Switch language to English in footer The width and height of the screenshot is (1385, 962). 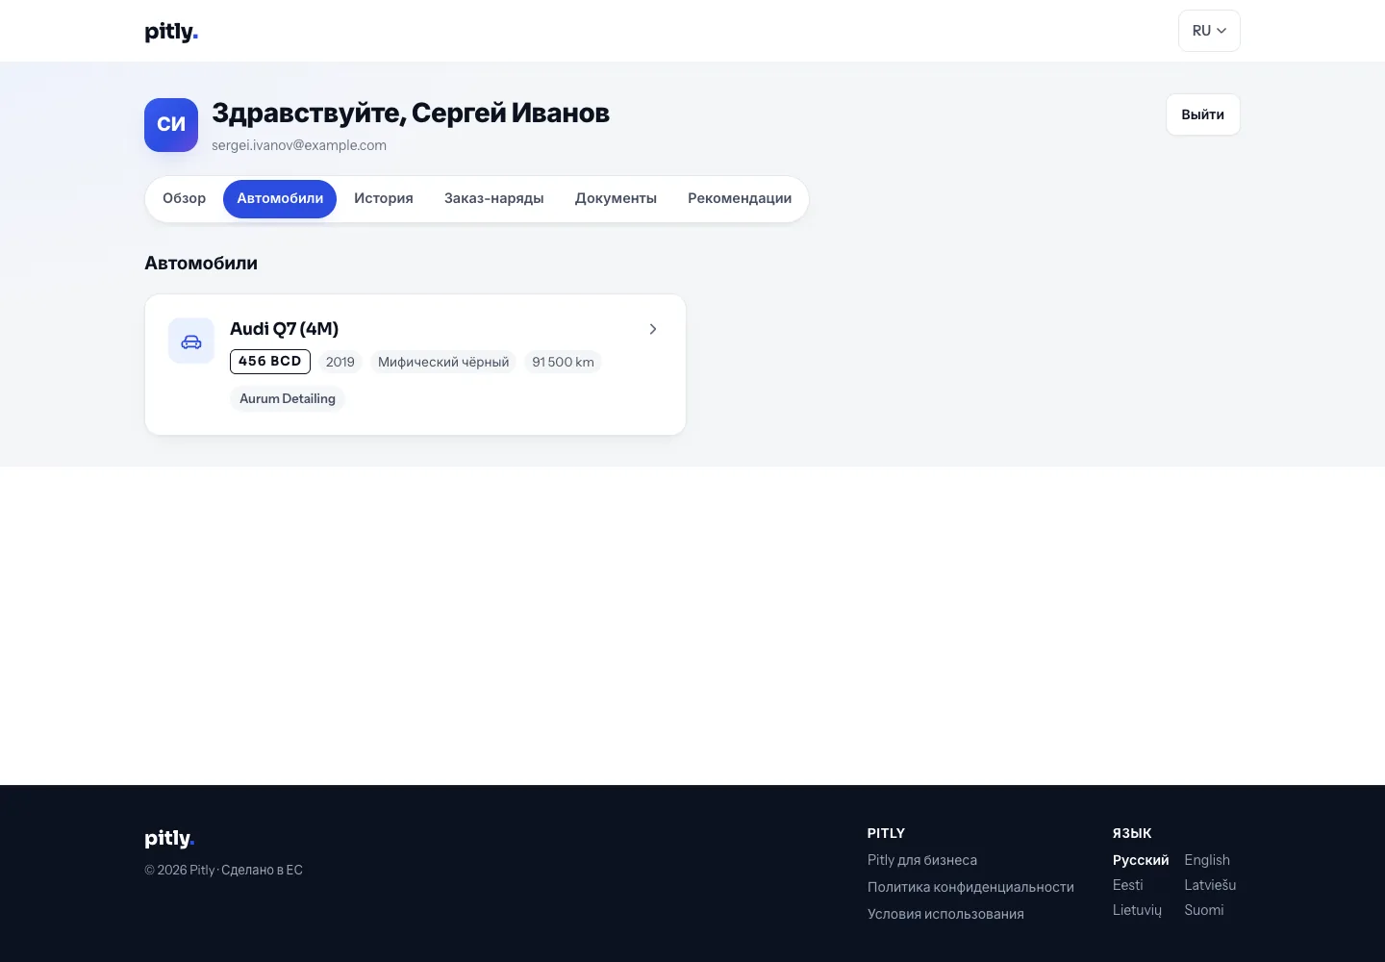1207,860
